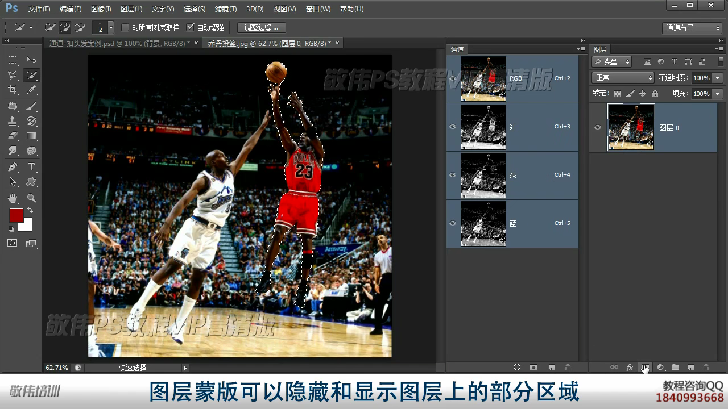The width and height of the screenshot is (728, 409).
Task: Choose the Add to selection mode
Action: (65, 27)
